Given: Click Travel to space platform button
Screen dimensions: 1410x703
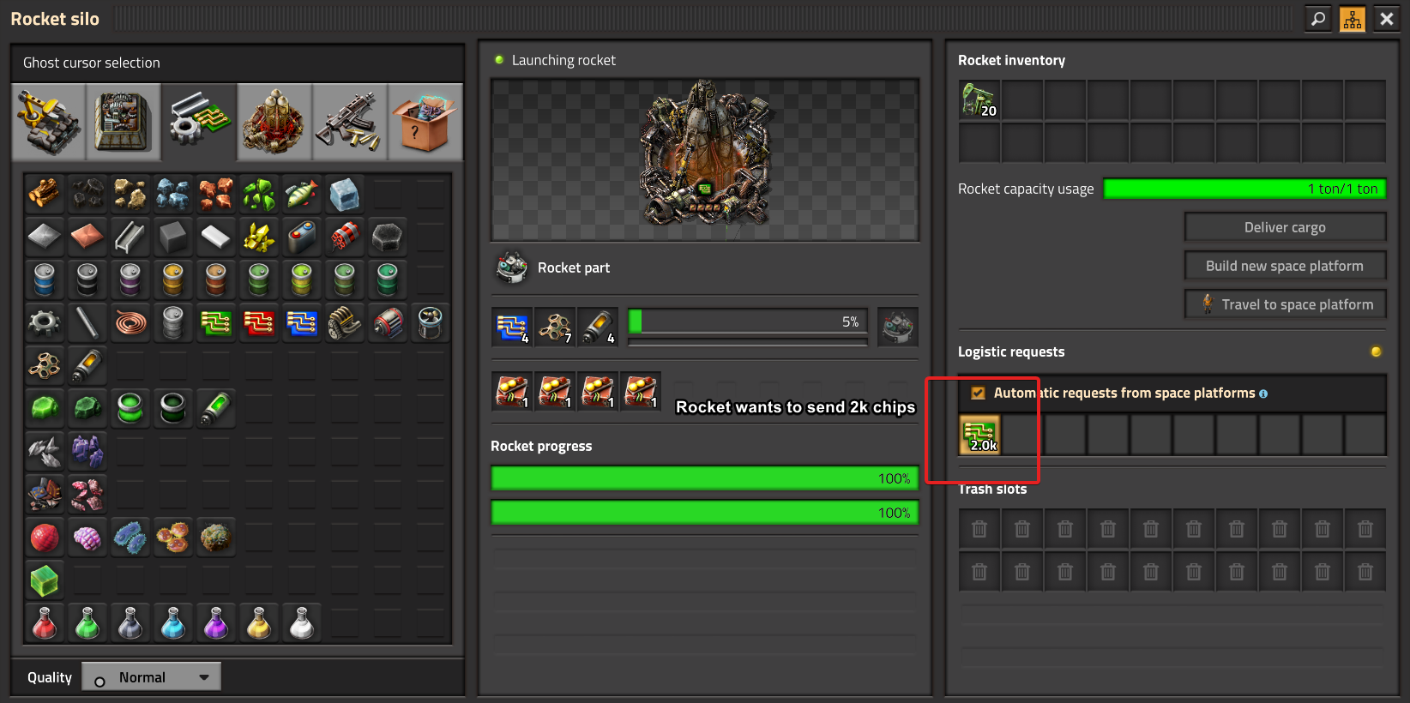Looking at the screenshot, I should (x=1284, y=304).
